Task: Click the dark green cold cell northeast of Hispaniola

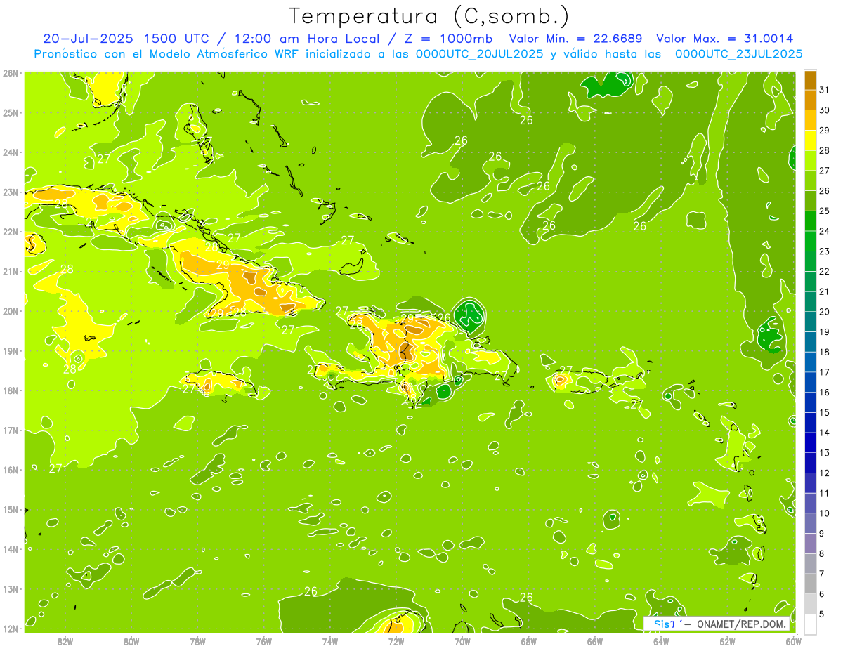Action: pyautogui.click(x=469, y=315)
